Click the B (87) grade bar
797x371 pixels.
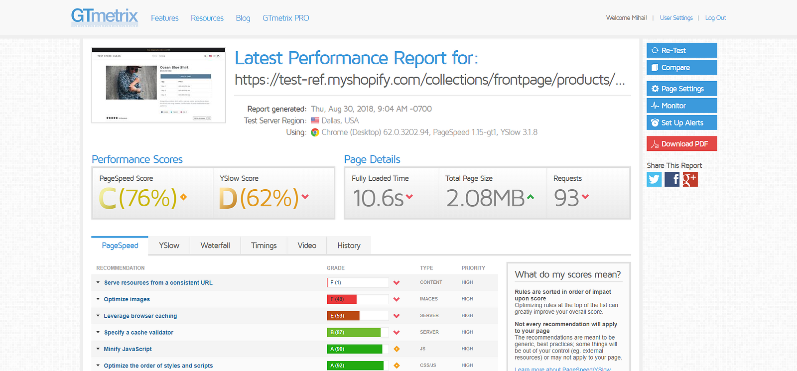358,332
